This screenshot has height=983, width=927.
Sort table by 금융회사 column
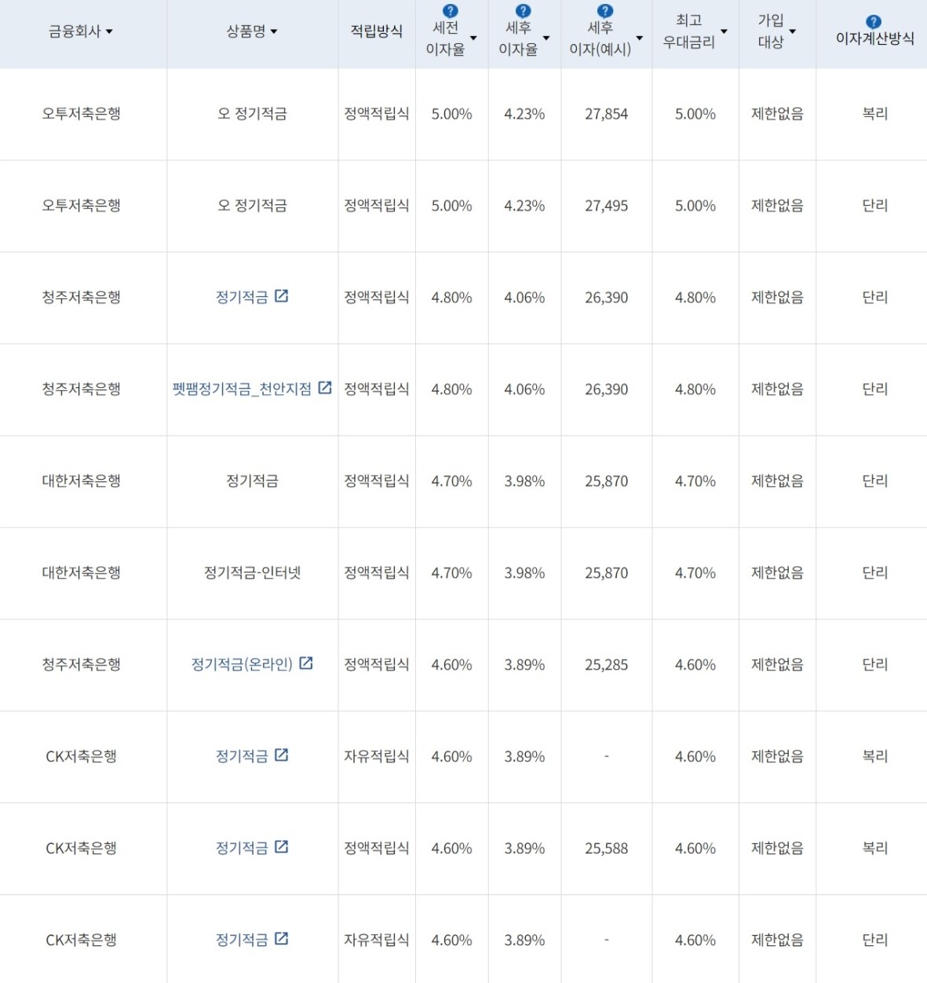pos(108,32)
